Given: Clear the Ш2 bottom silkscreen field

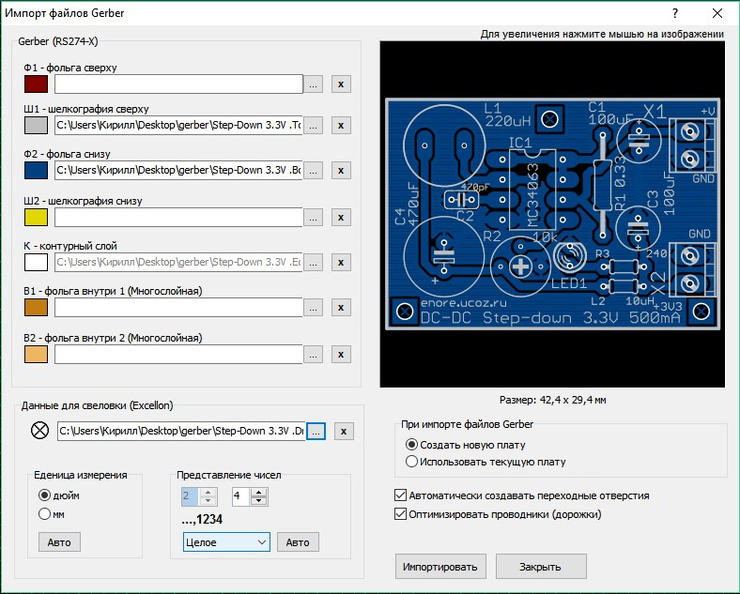Looking at the screenshot, I should point(341,217).
